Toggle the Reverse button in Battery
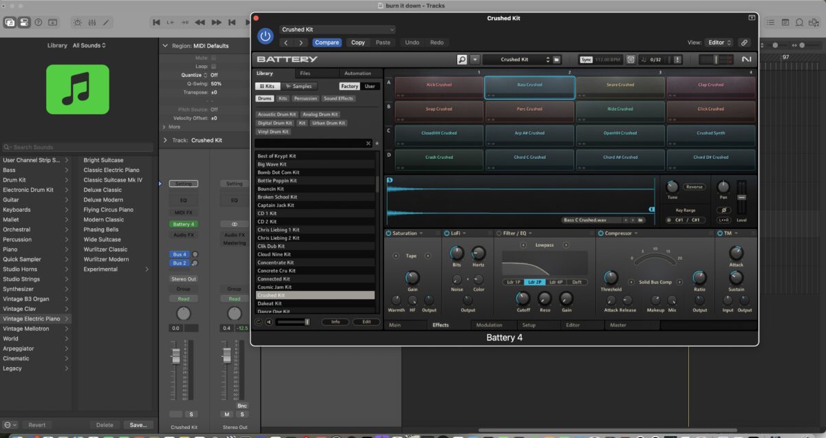Image resolution: width=826 pixels, height=438 pixels. click(694, 187)
